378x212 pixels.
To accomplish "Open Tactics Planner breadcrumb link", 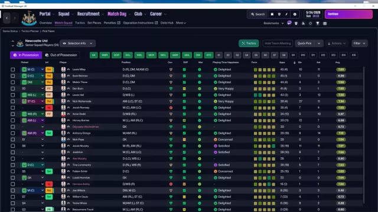I will pyautogui.click(x=30, y=31).
